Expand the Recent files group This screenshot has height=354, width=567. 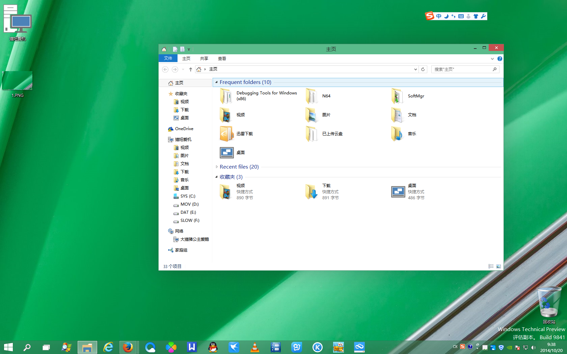(x=216, y=167)
